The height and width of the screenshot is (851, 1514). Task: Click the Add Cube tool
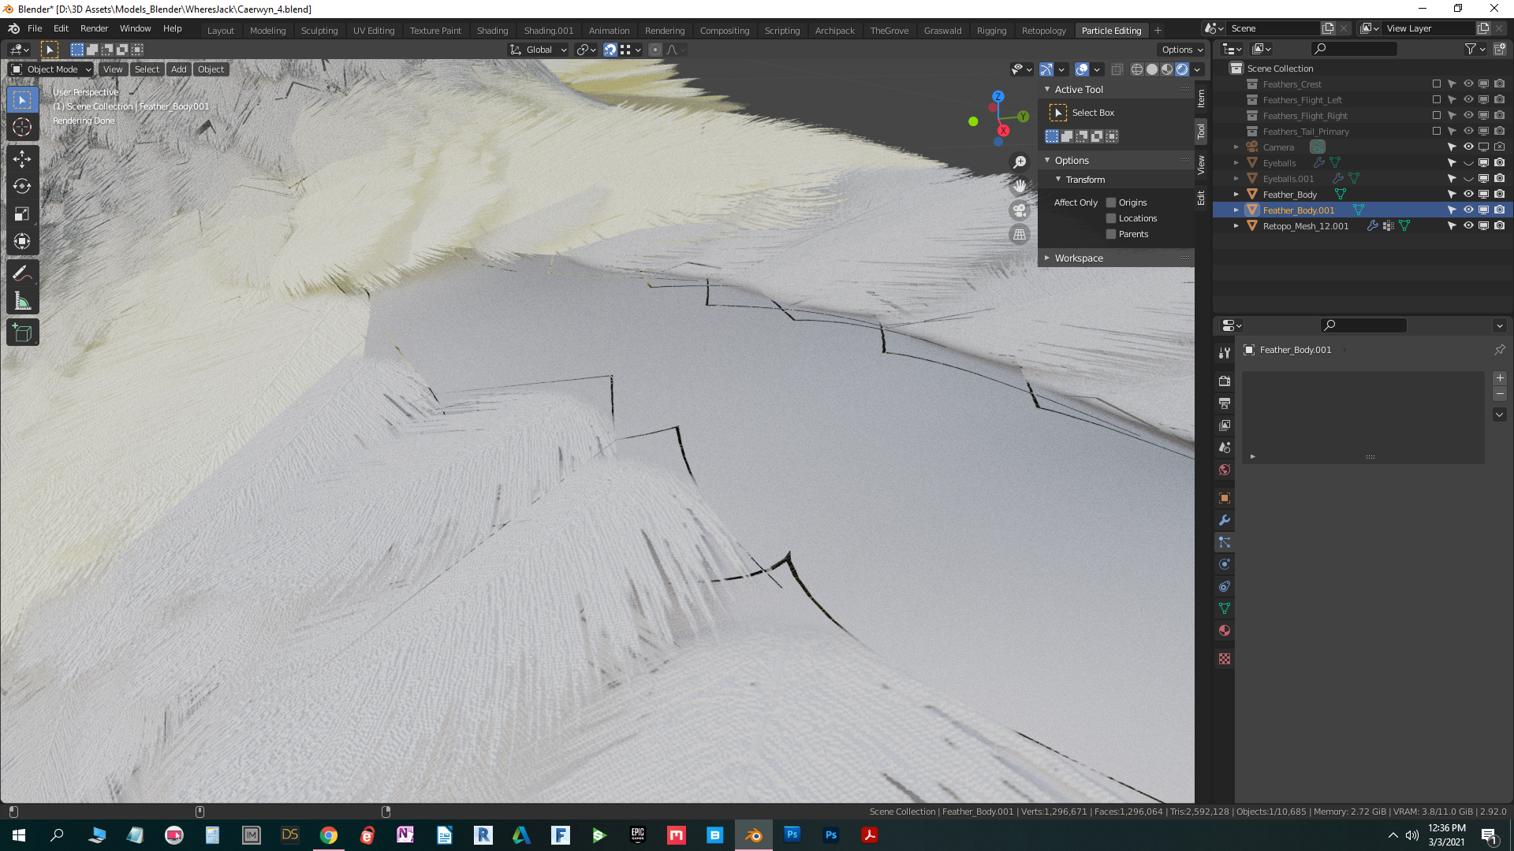tap(22, 333)
